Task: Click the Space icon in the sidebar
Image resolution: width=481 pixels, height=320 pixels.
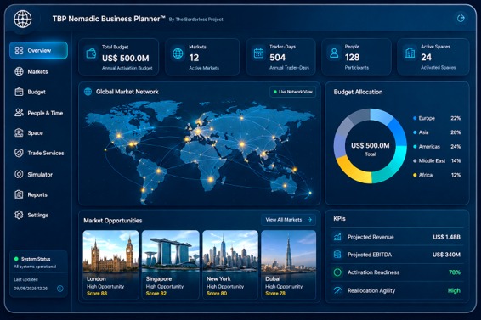Action: pyautogui.click(x=19, y=132)
